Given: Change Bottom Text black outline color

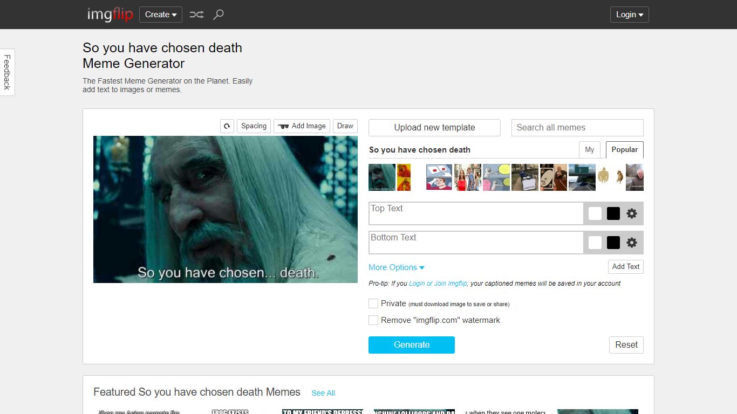Looking at the screenshot, I should [613, 243].
